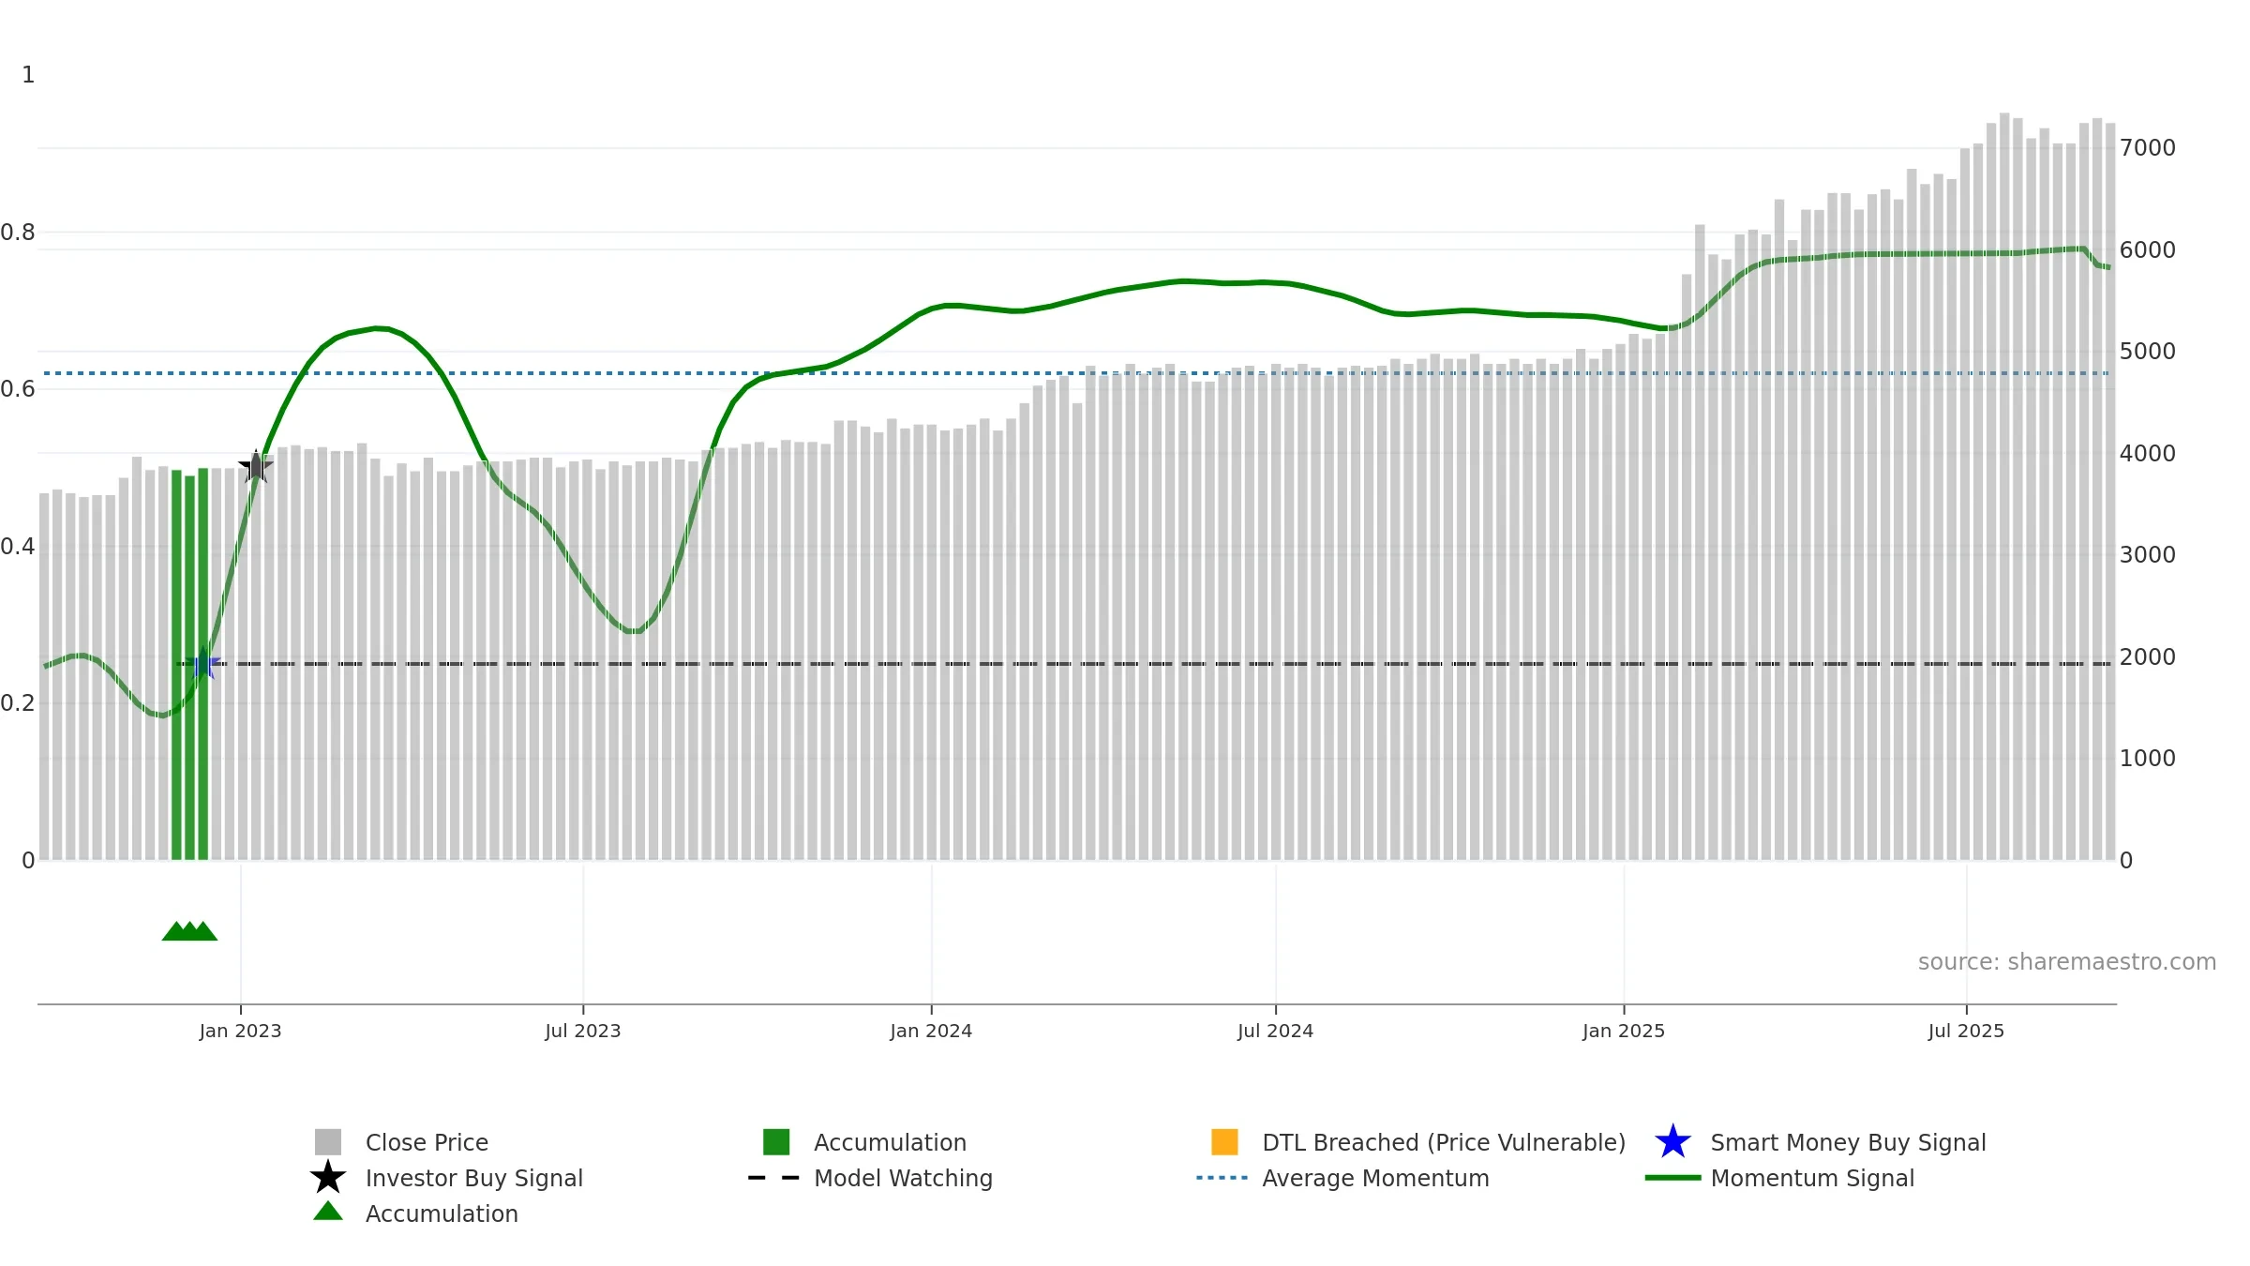Toggle the Model Watching legend label

click(903, 1178)
